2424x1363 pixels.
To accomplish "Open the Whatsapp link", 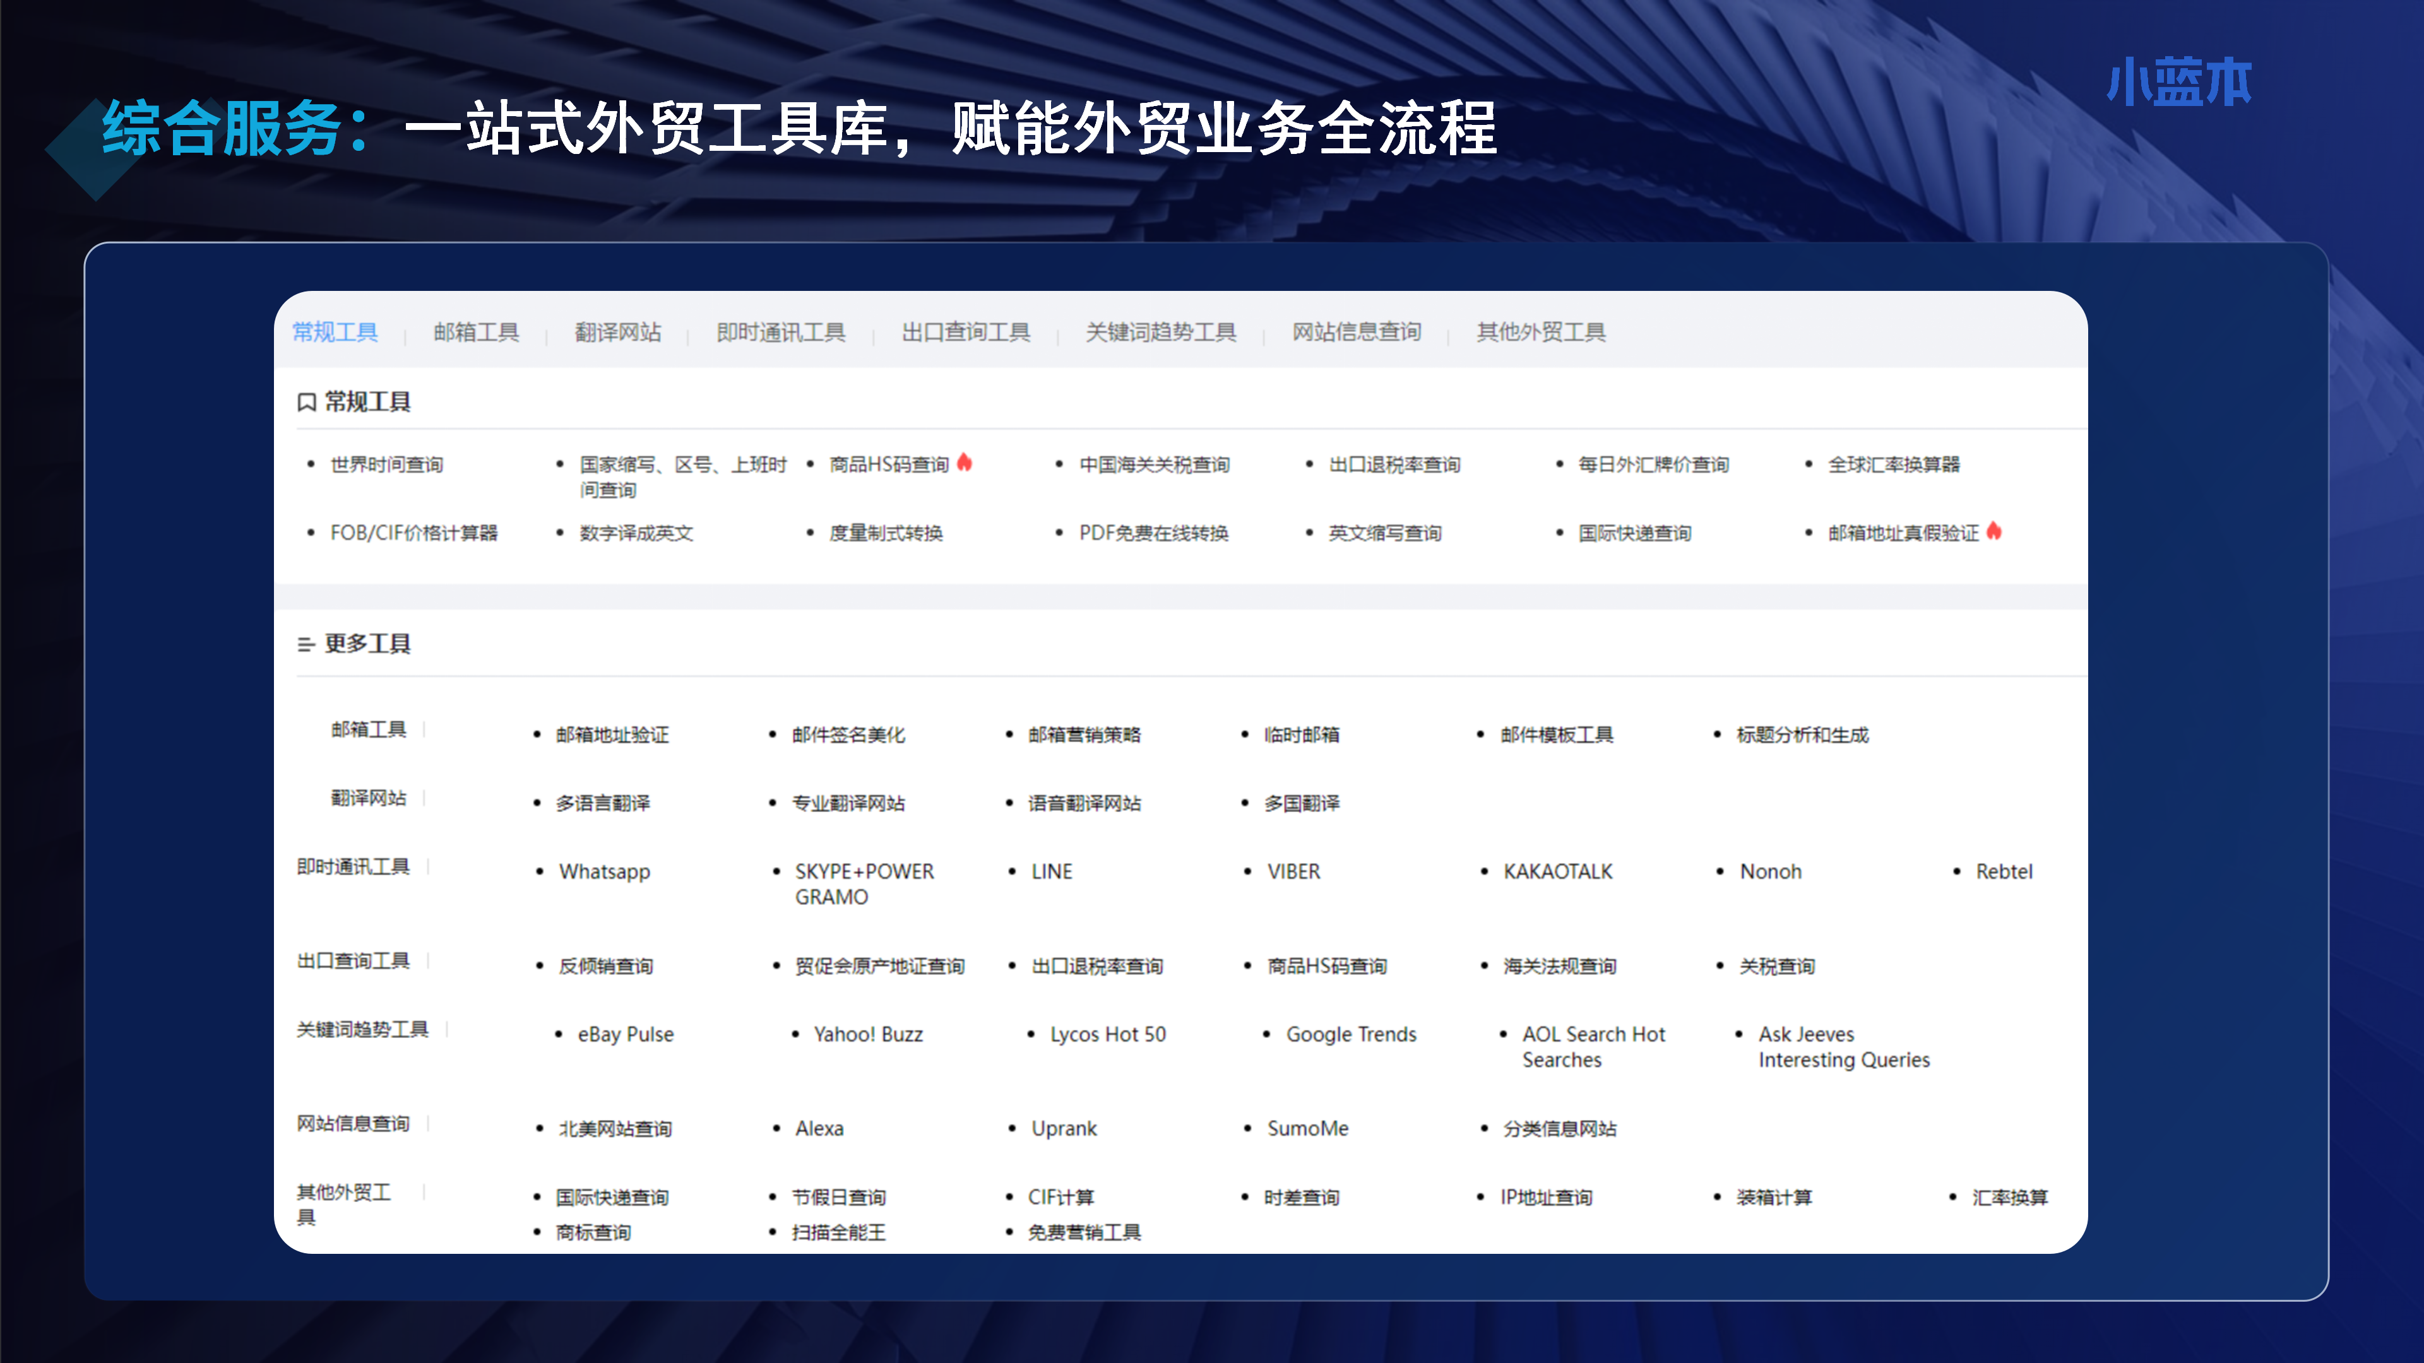I will pos(604,872).
